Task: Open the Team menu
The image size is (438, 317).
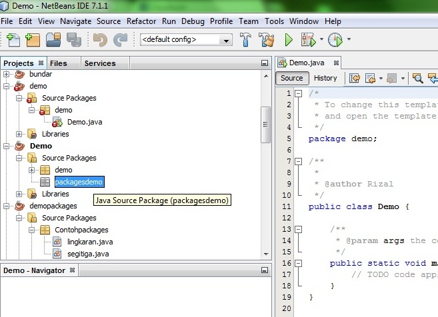Action: 248,21
